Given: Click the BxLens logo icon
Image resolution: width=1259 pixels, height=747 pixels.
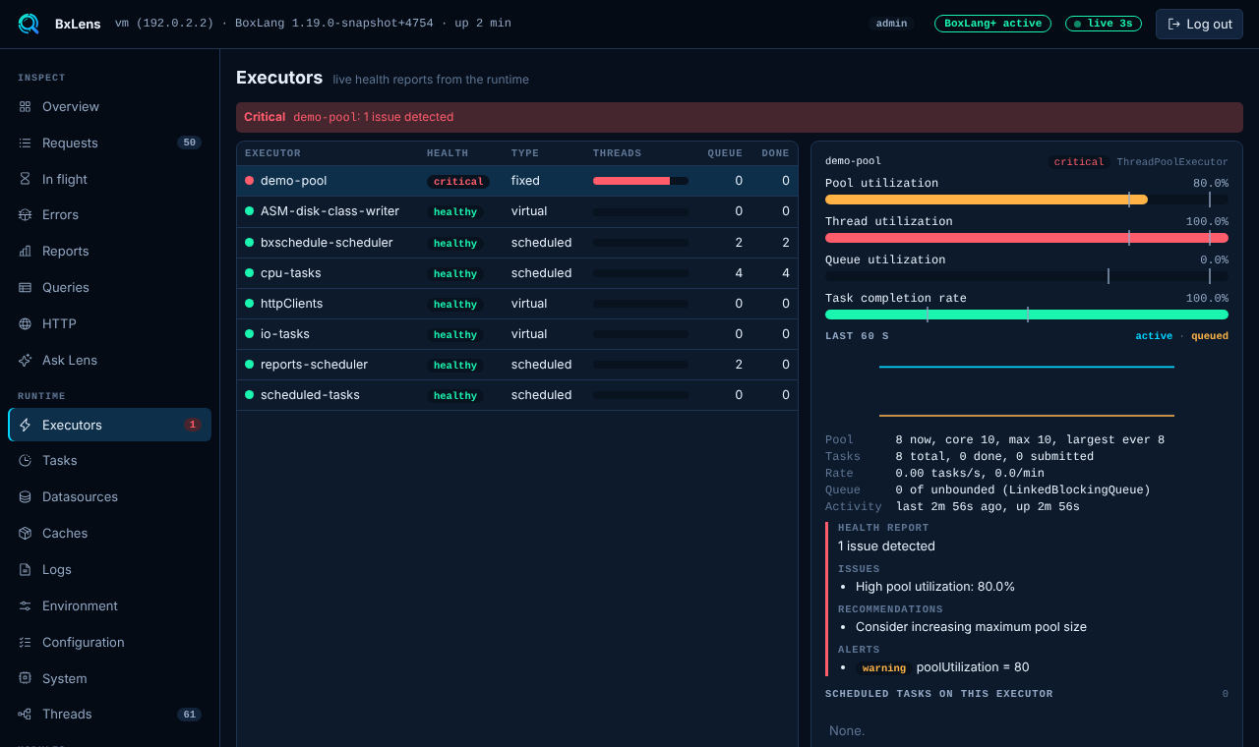Looking at the screenshot, I should pos(29,24).
